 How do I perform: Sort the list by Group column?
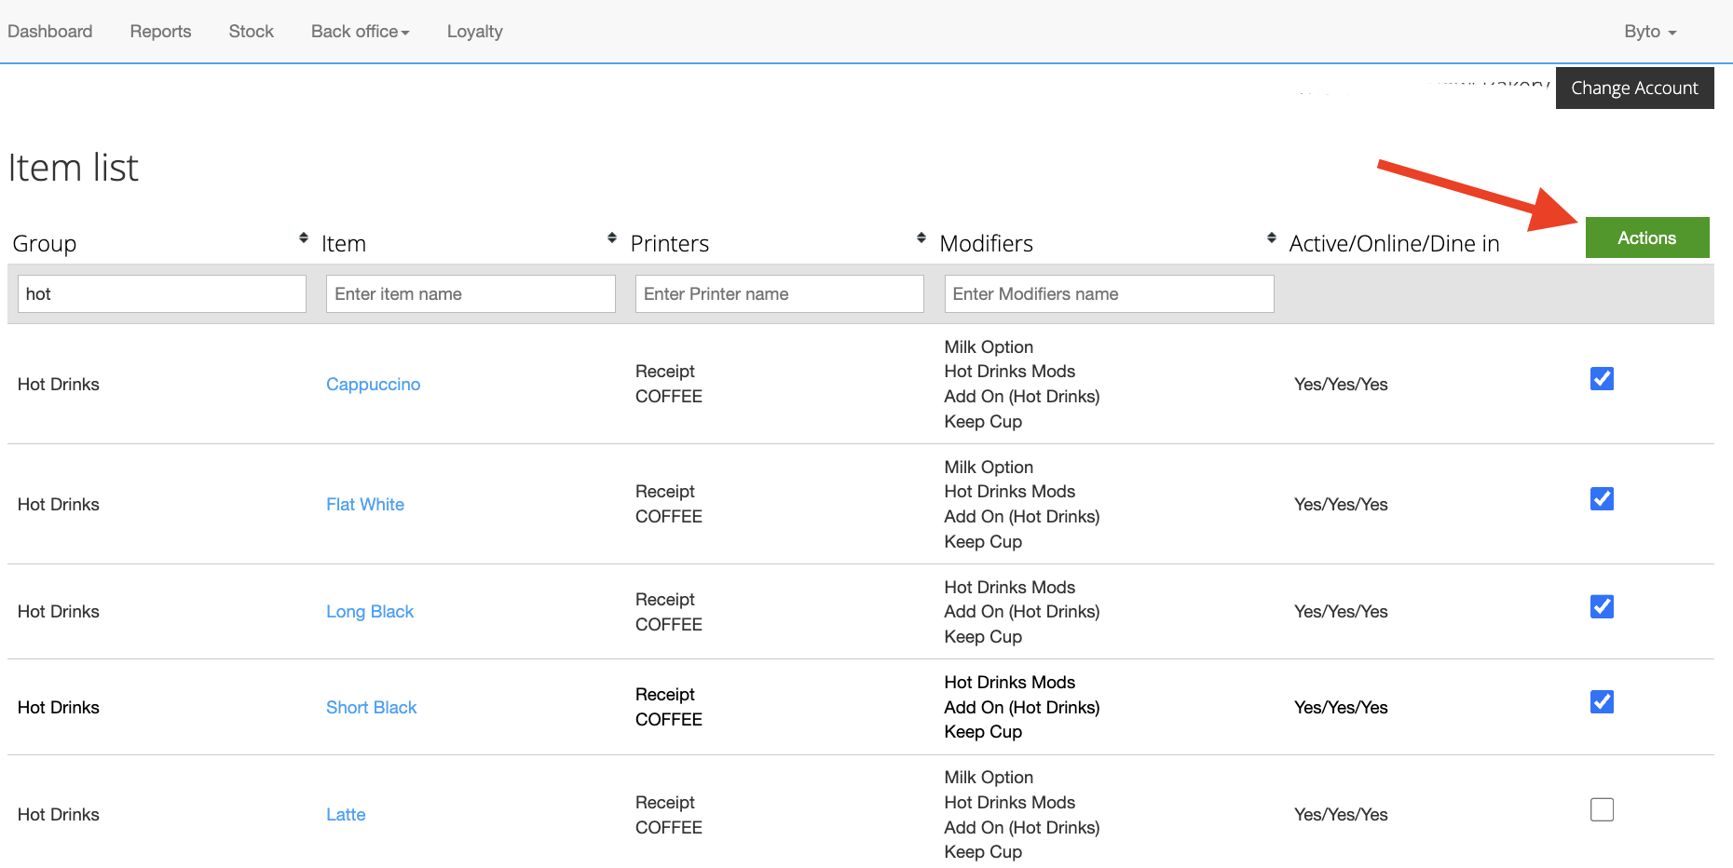[x=303, y=238]
